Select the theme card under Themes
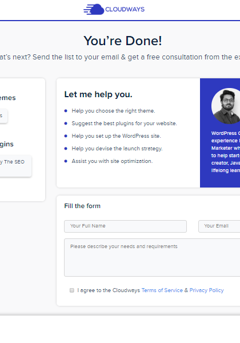 coord(3,115)
